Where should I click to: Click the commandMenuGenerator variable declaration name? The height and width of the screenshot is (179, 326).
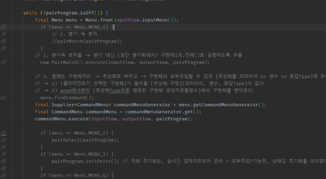142,105
